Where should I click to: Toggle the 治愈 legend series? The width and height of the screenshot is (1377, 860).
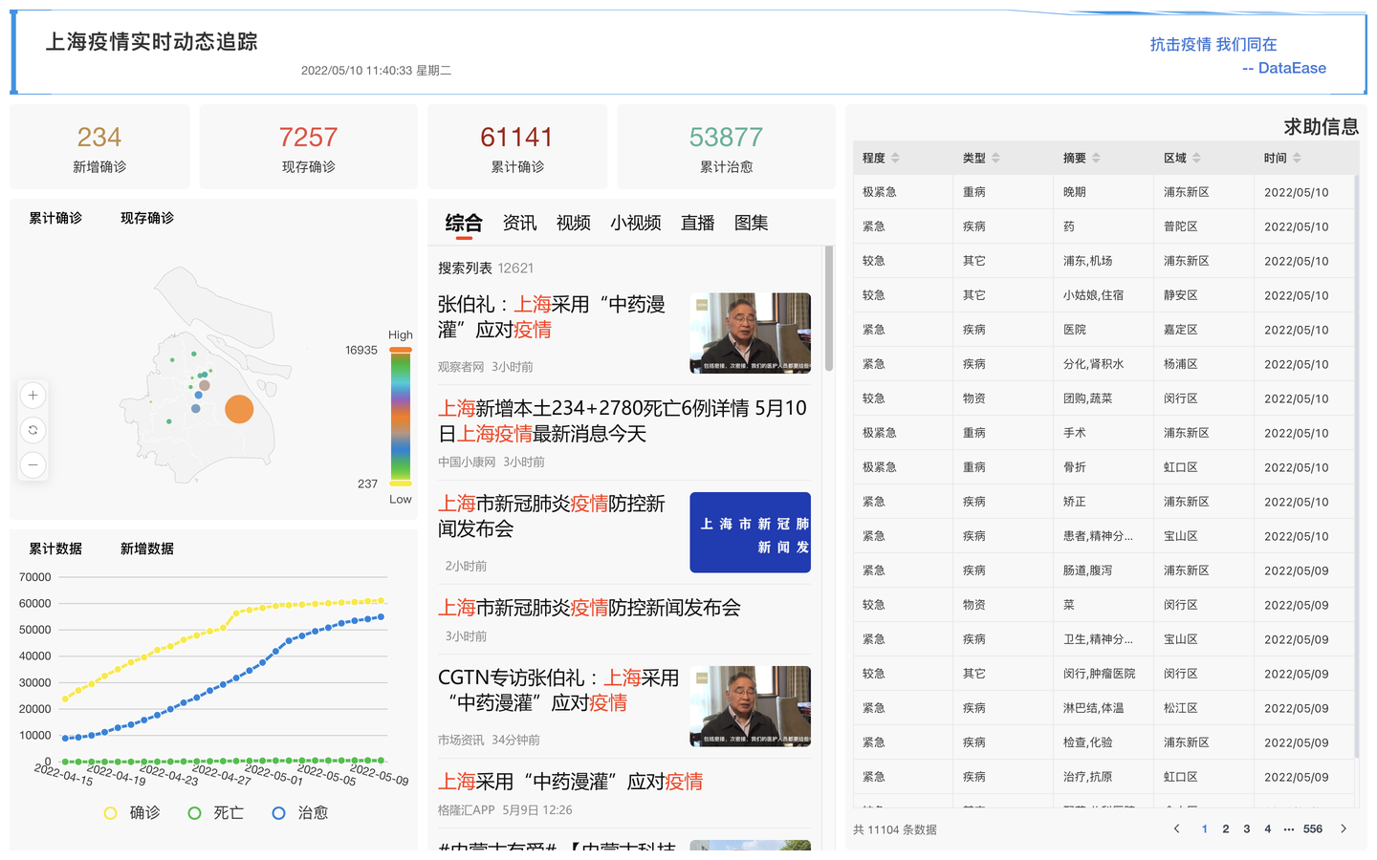click(x=300, y=812)
